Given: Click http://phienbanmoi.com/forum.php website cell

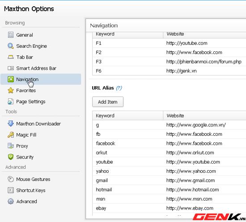Looking at the screenshot, I should 204,62.
